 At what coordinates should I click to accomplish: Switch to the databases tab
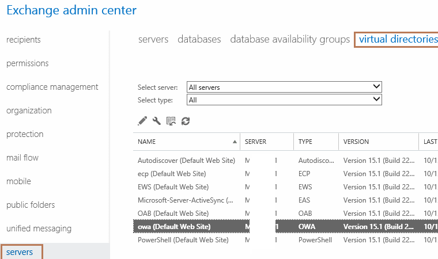[x=199, y=39]
